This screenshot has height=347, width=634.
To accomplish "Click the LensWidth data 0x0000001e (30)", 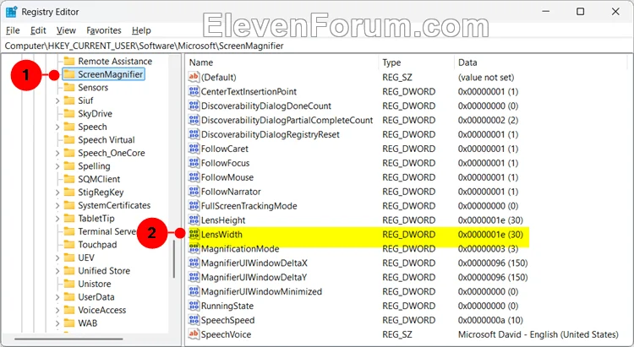I will (x=490, y=235).
